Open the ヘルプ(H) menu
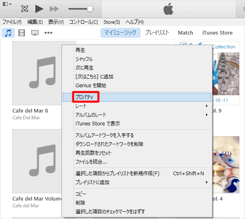The width and height of the screenshot is (245, 219). point(135,22)
